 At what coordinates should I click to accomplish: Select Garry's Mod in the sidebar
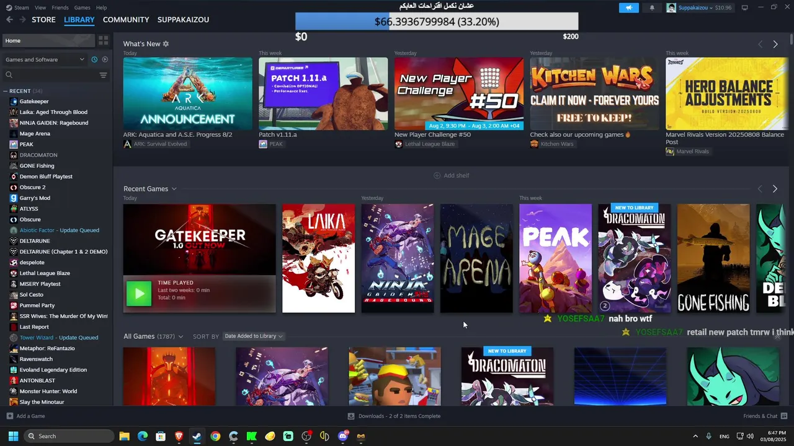coord(35,198)
